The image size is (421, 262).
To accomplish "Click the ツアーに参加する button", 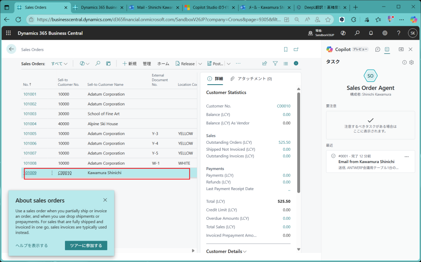I will click(86, 246).
